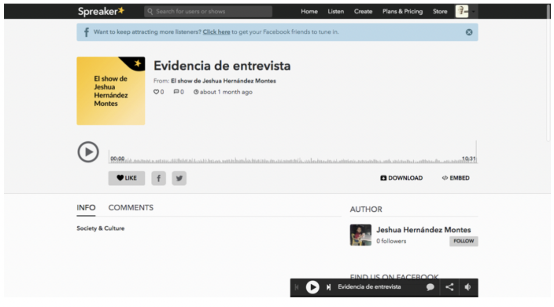Mute audio with the speaker icon
The width and height of the screenshot is (554, 307).
click(x=468, y=287)
